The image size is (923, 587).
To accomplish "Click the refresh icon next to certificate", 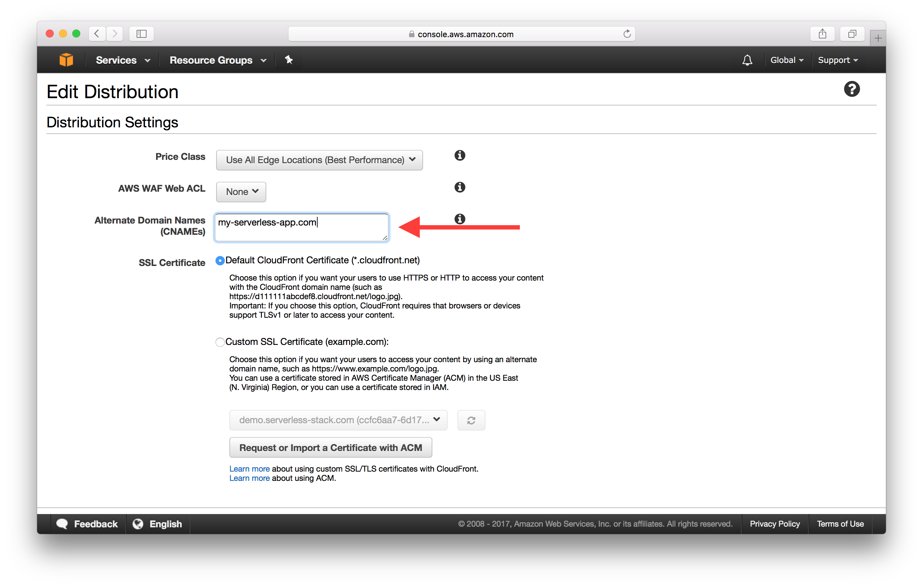I will click(471, 420).
